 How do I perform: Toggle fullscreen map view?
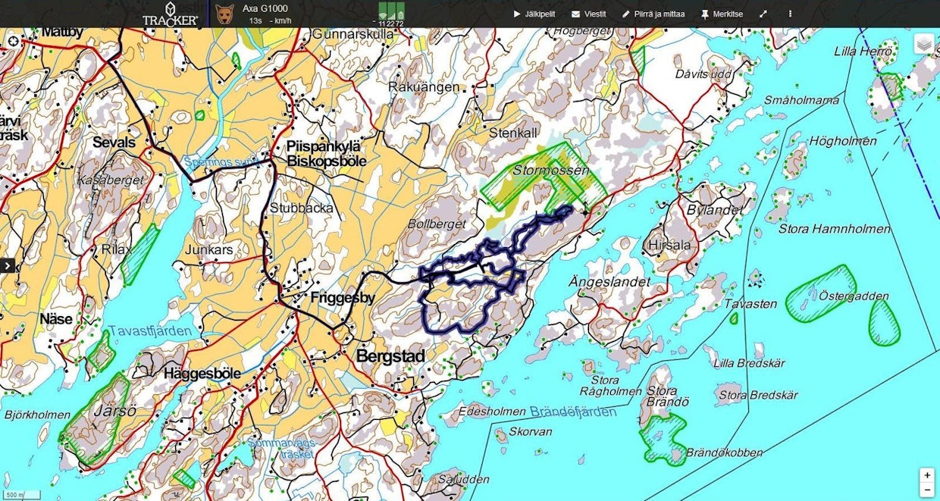763,14
